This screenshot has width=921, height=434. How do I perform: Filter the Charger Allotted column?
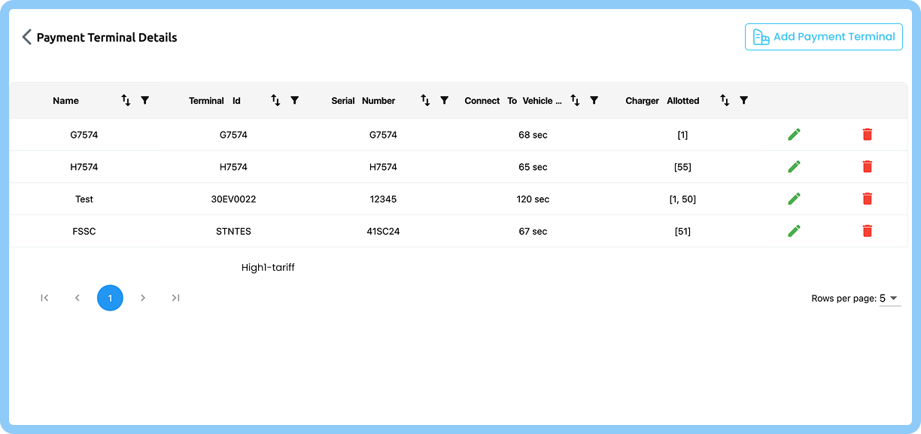point(743,100)
